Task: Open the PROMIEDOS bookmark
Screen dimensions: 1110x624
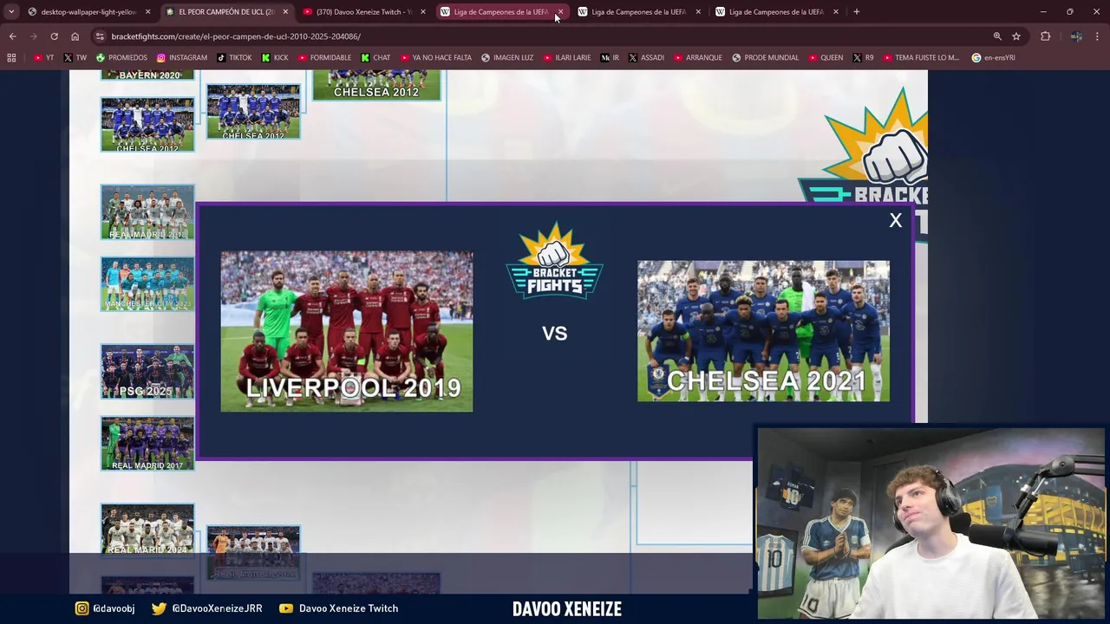Action: [x=122, y=58]
